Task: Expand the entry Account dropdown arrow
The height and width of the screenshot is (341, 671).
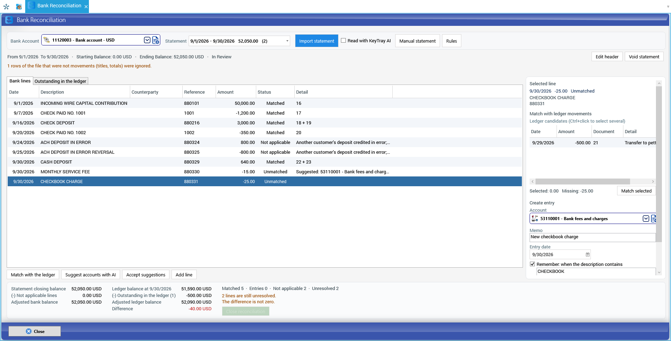Action: pos(646,219)
